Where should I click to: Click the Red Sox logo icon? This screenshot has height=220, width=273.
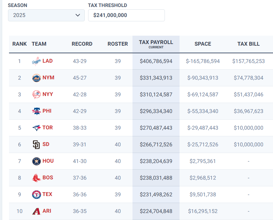36,178
